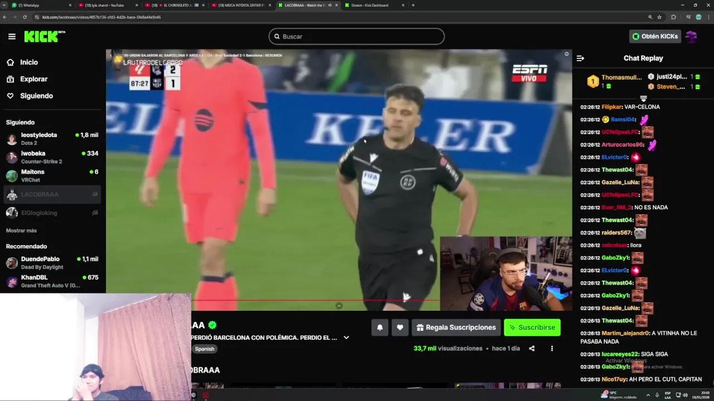
Task: Close the LACOBRAAA browser tab
Action: (x=336, y=5)
